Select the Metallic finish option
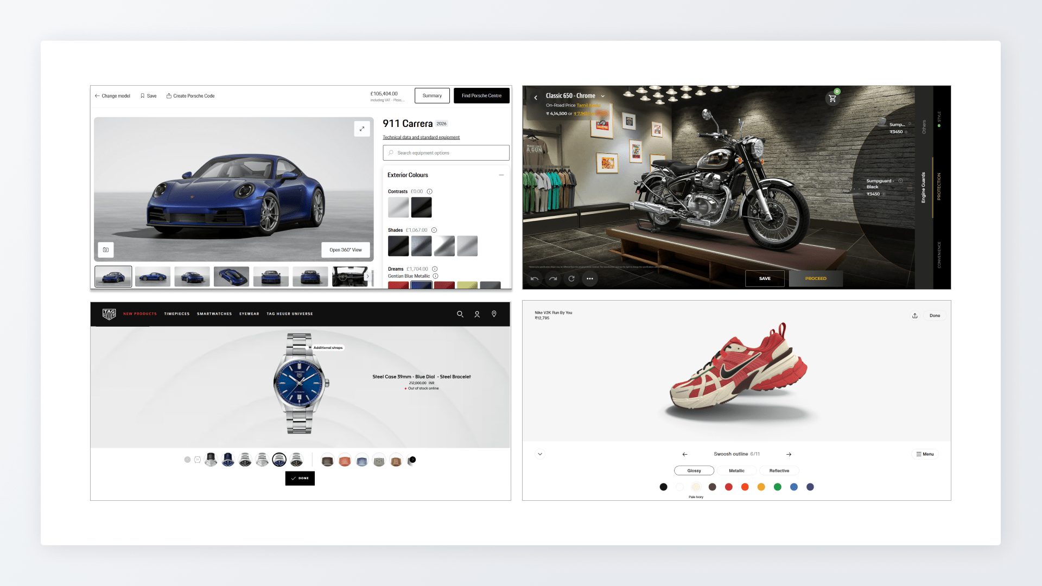Viewport: 1042px width, 586px height. click(x=736, y=471)
